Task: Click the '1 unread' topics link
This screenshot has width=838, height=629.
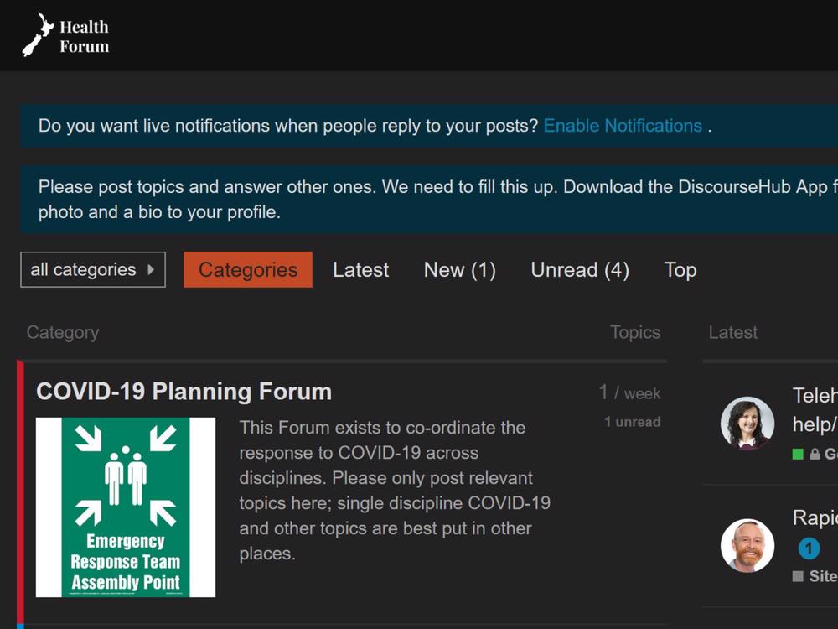Action: pyautogui.click(x=632, y=422)
